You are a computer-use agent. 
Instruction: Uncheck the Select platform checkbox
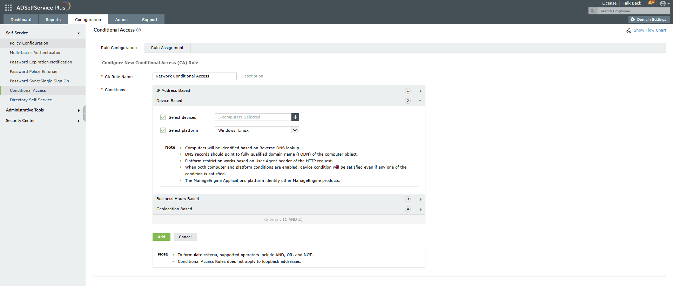point(163,130)
